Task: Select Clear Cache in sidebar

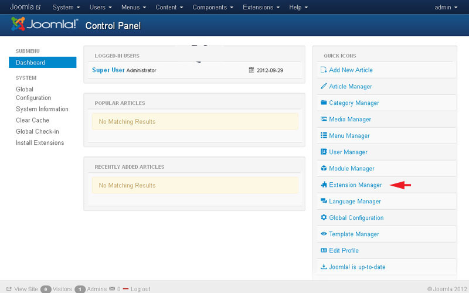Action: (x=33, y=120)
